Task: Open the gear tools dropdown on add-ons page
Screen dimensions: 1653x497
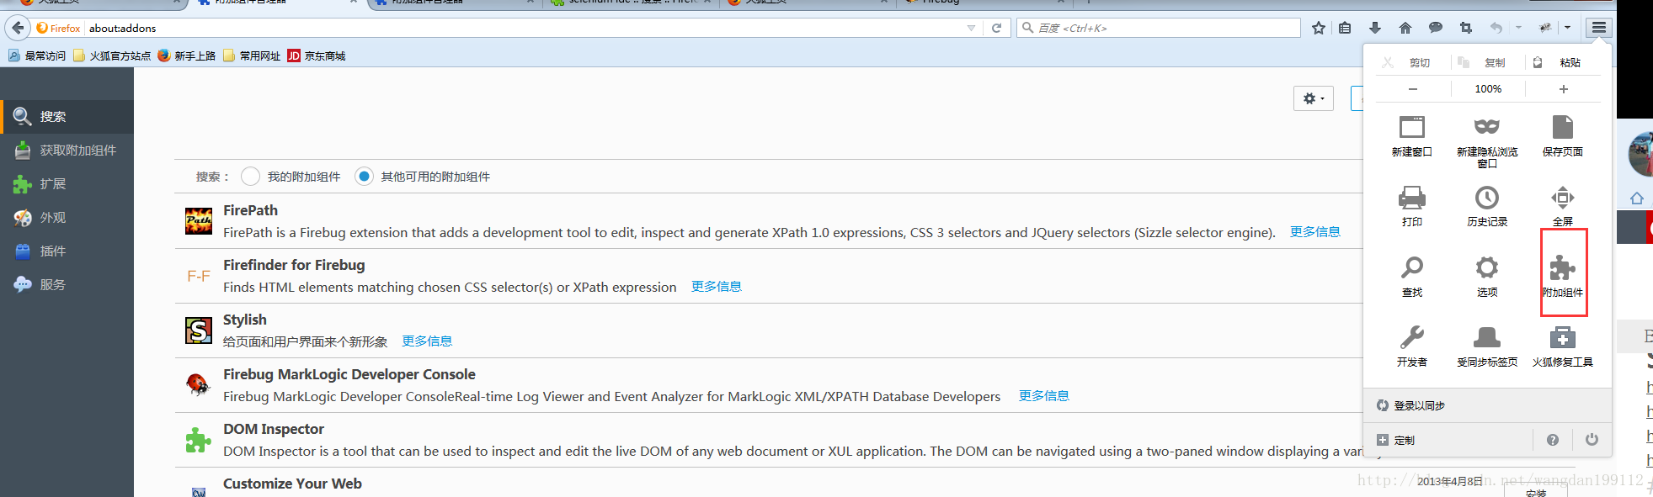Action: (1314, 98)
